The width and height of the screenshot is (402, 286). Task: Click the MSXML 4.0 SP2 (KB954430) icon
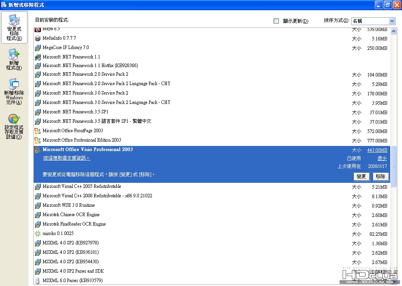(38, 262)
